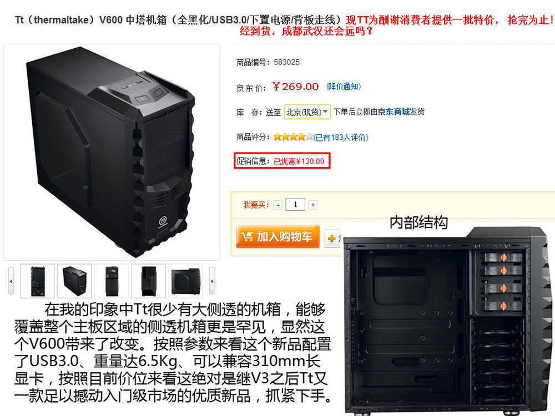Show next thumbnails with right arrow
The image size is (555, 416).
pos(212,281)
